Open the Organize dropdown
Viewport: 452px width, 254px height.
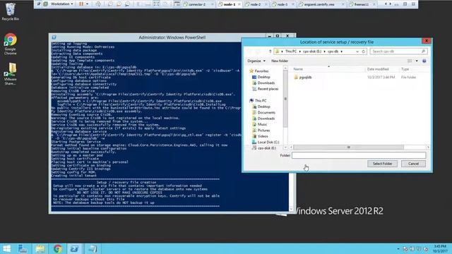256,61
